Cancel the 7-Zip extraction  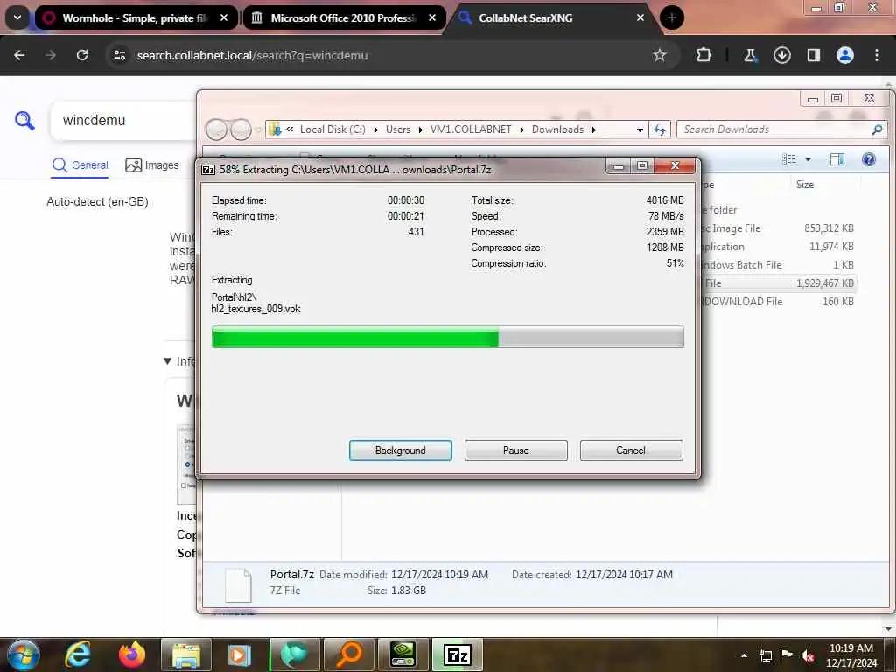tap(631, 451)
